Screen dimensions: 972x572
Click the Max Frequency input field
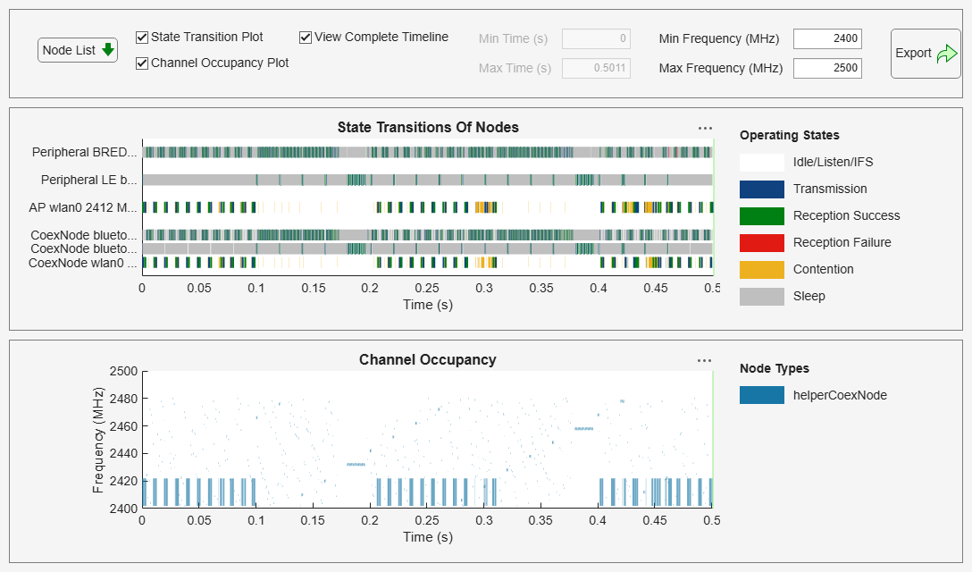point(827,68)
